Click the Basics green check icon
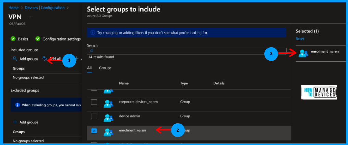The image size is (348, 145). coord(13,39)
